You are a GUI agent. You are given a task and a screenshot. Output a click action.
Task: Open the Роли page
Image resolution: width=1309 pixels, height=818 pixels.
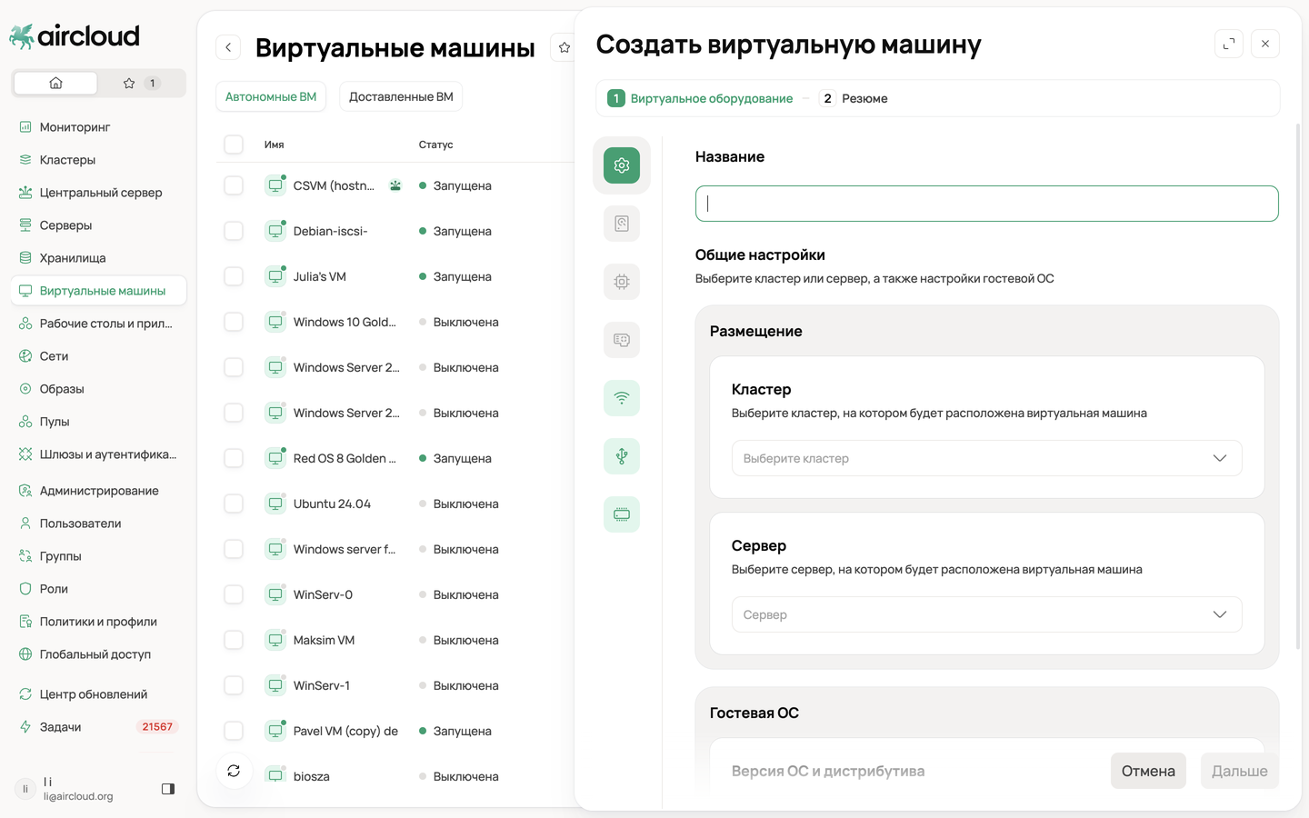coord(98,589)
